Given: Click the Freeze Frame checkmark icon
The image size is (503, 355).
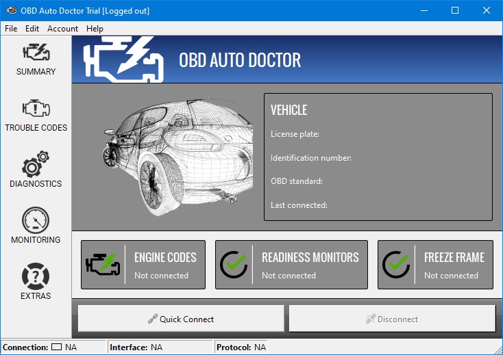Looking at the screenshot, I should pyautogui.click(x=396, y=265).
